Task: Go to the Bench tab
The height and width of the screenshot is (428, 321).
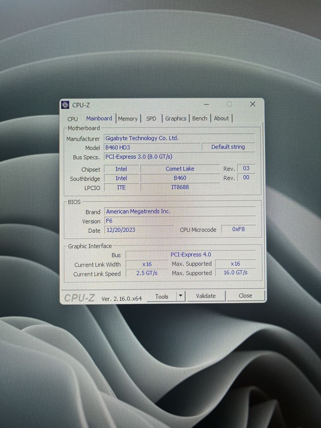Action: [200, 119]
